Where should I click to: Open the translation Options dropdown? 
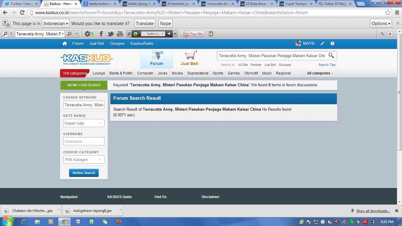(x=381, y=23)
